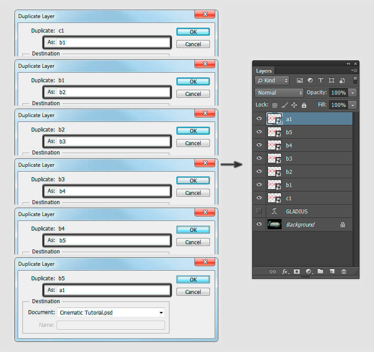Hide the b3 layer
This screenshot has width=374, height=352.
(x=259, y=158)
